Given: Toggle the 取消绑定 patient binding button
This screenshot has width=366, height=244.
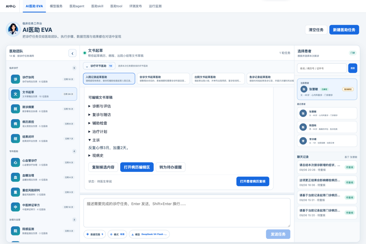Looking at the screenshot, I should (348, 89).
